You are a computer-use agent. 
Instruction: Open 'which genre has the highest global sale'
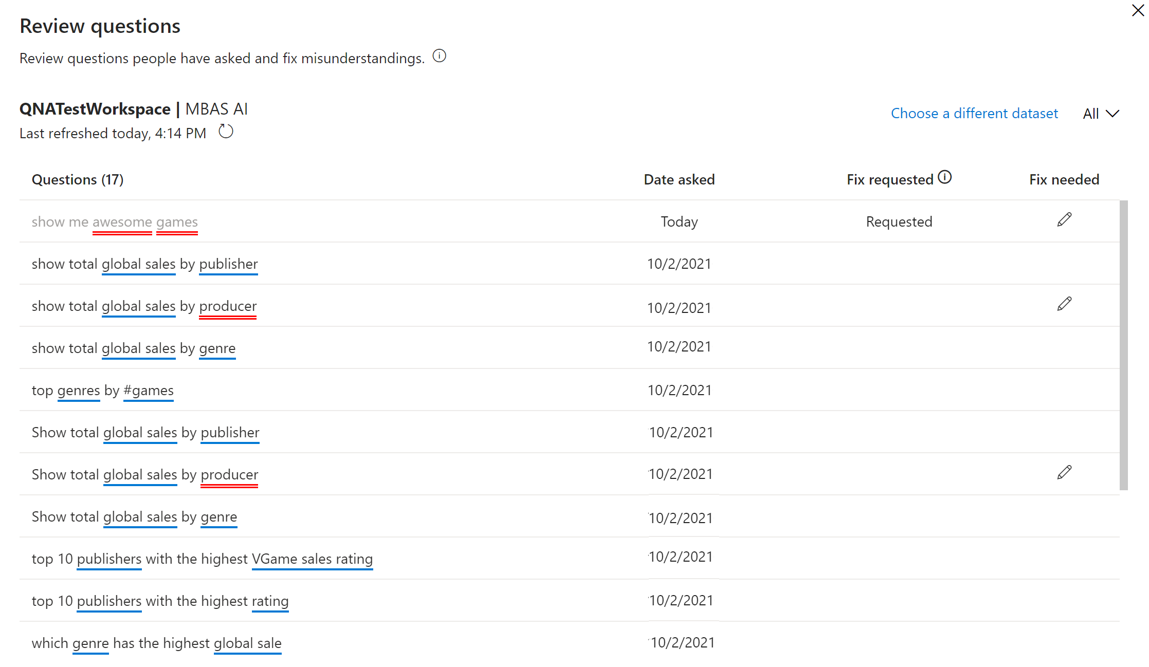coord(156,643)
